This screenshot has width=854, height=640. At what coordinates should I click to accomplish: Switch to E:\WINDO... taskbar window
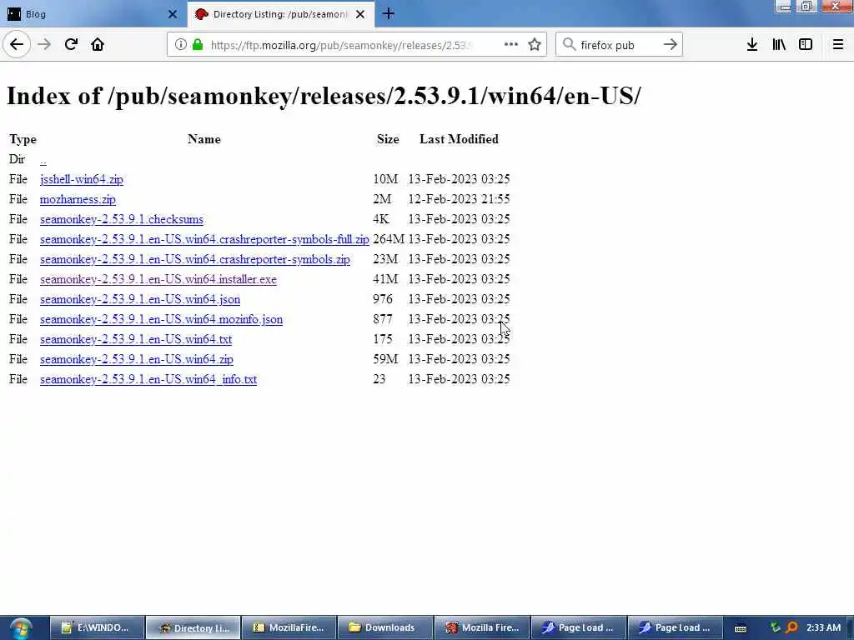[x=98, y=627]
